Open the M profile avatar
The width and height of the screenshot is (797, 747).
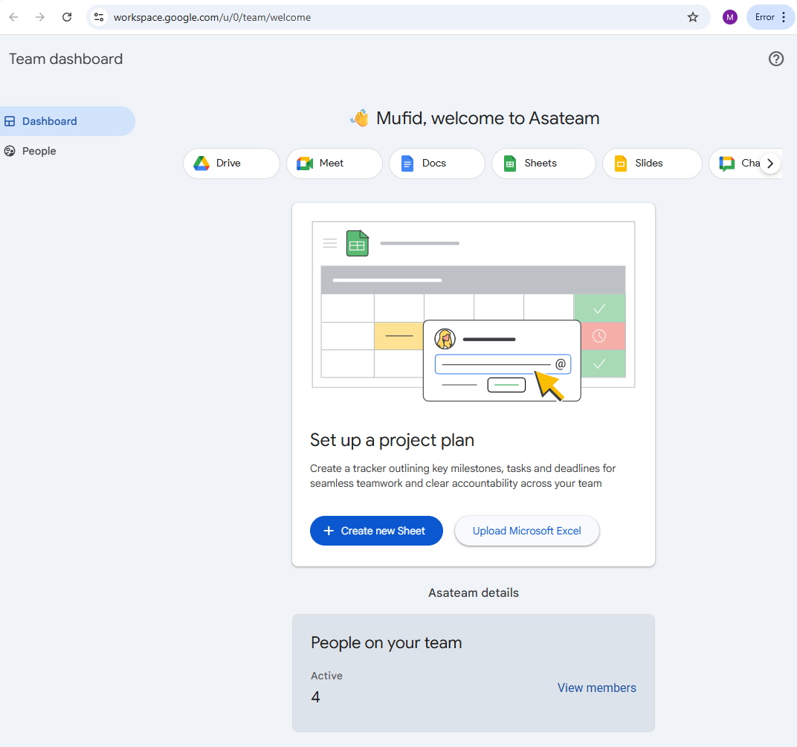coord(730,17)
